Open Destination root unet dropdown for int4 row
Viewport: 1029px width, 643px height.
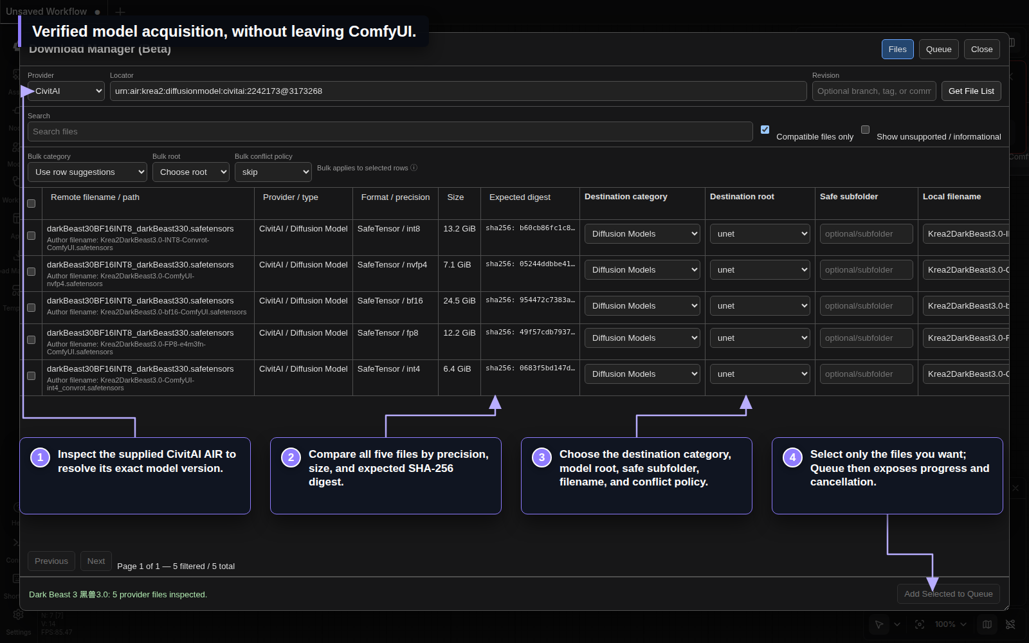[760, 374]
